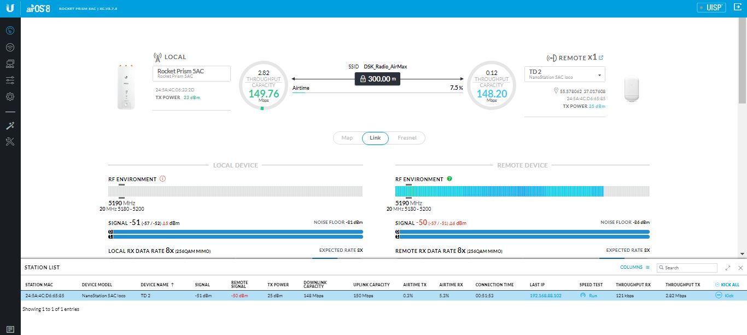Click the logout icon in the header
This screenshot has height=335, width=747.
coord(737,8)
